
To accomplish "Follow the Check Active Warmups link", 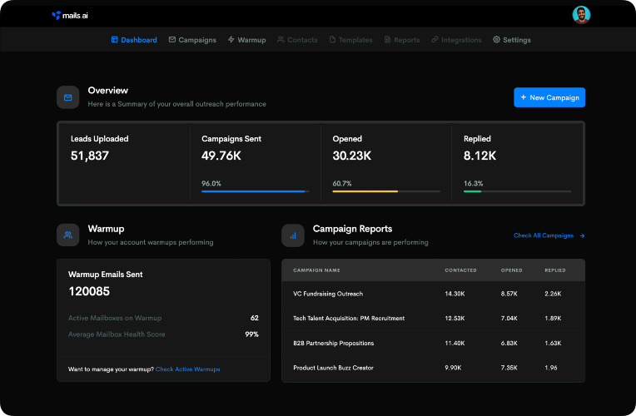I will 188,369.
